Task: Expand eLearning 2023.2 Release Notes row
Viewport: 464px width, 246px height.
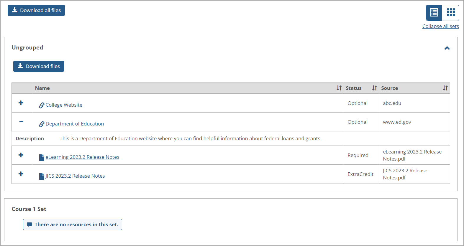Action: pyautogui.click(x=21, y=155)
